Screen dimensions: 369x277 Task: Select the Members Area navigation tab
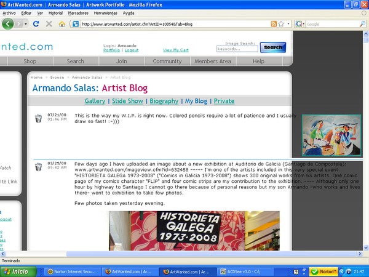pyautogui.click(x=213, y=61)
